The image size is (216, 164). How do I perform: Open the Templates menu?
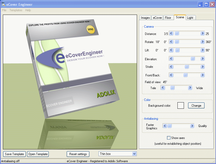coord(16,10)
